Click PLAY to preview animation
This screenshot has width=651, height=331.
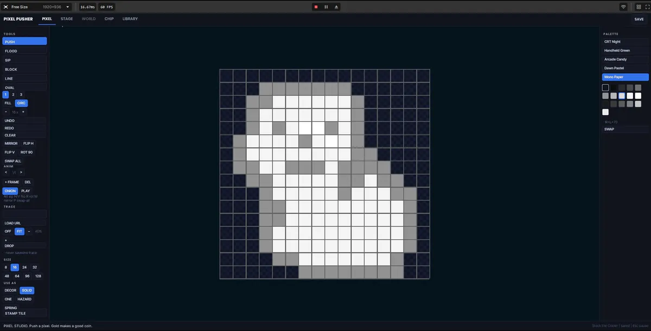[x=25, y=191]
